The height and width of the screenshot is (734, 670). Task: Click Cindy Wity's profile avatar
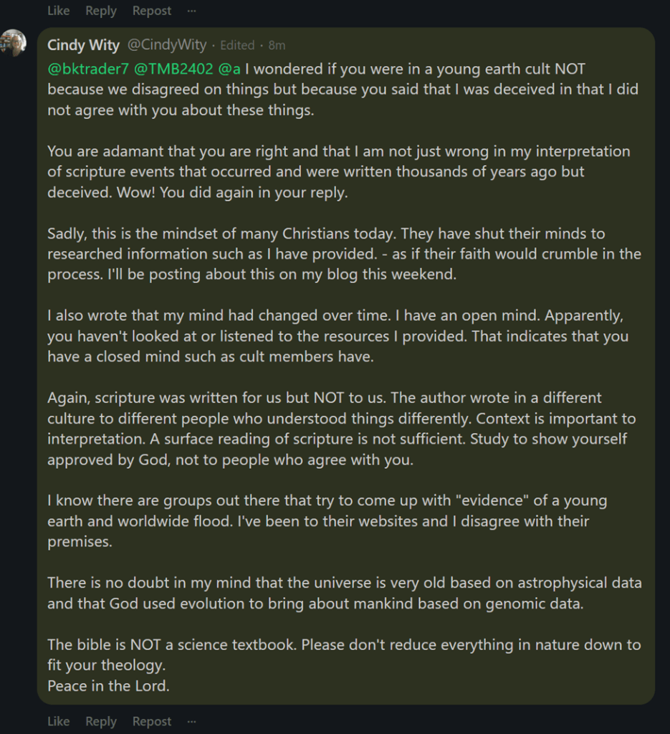click(13, 43)
